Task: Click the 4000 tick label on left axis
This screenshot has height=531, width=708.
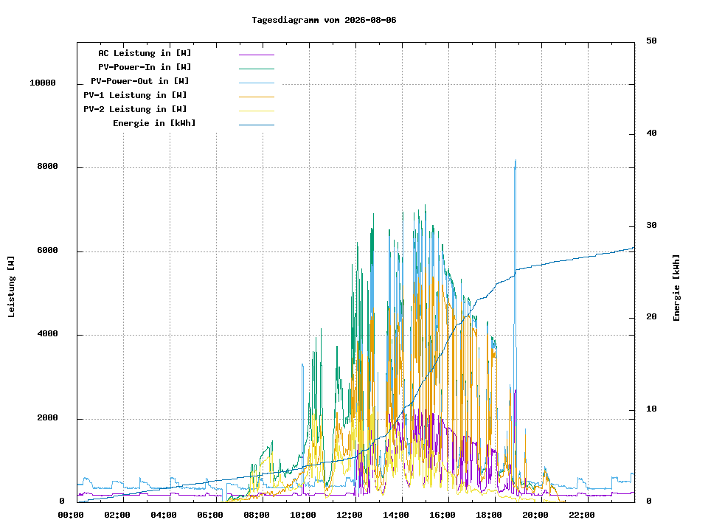Action: pyautogui.click(x=47, y=333)
